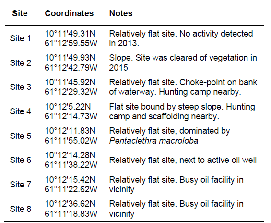
Task: Click 'No activity detected in 2013' note
Action: (181, 38)
